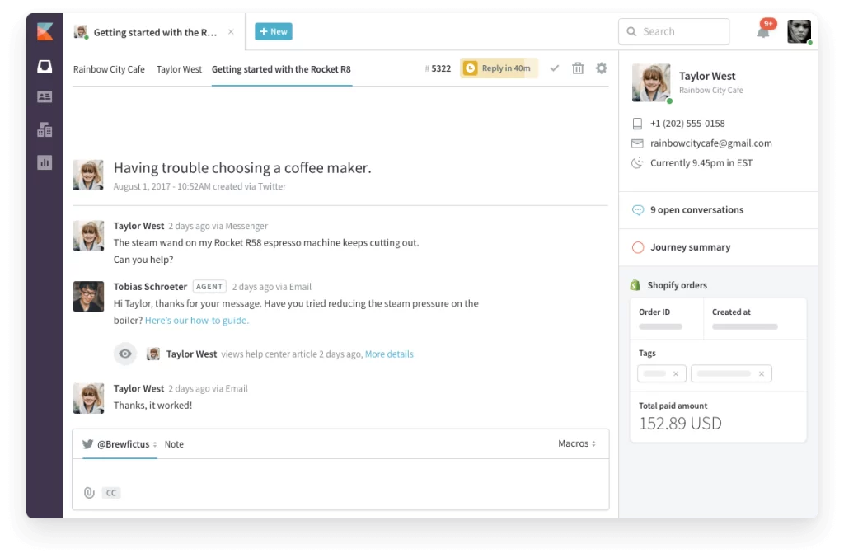Screen dimensions: 844x558
Task: Click email rainbowcitycafe@gmail.com
Action: tap(711, 143)
